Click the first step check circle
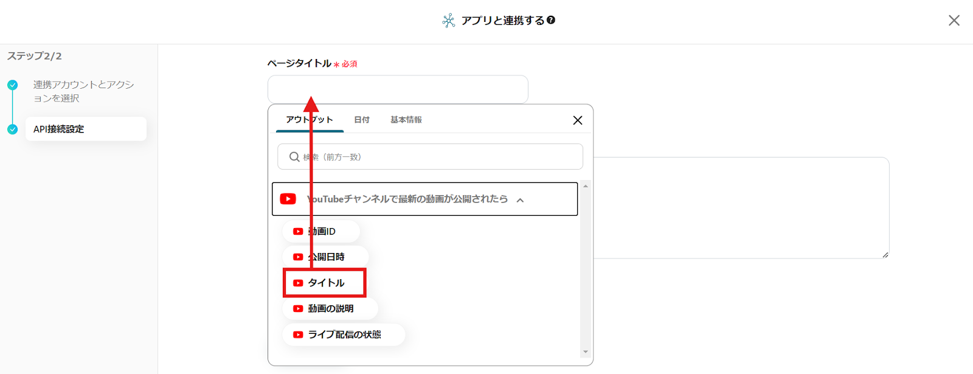This screenshot has height=374, width=973. point(12,85)
